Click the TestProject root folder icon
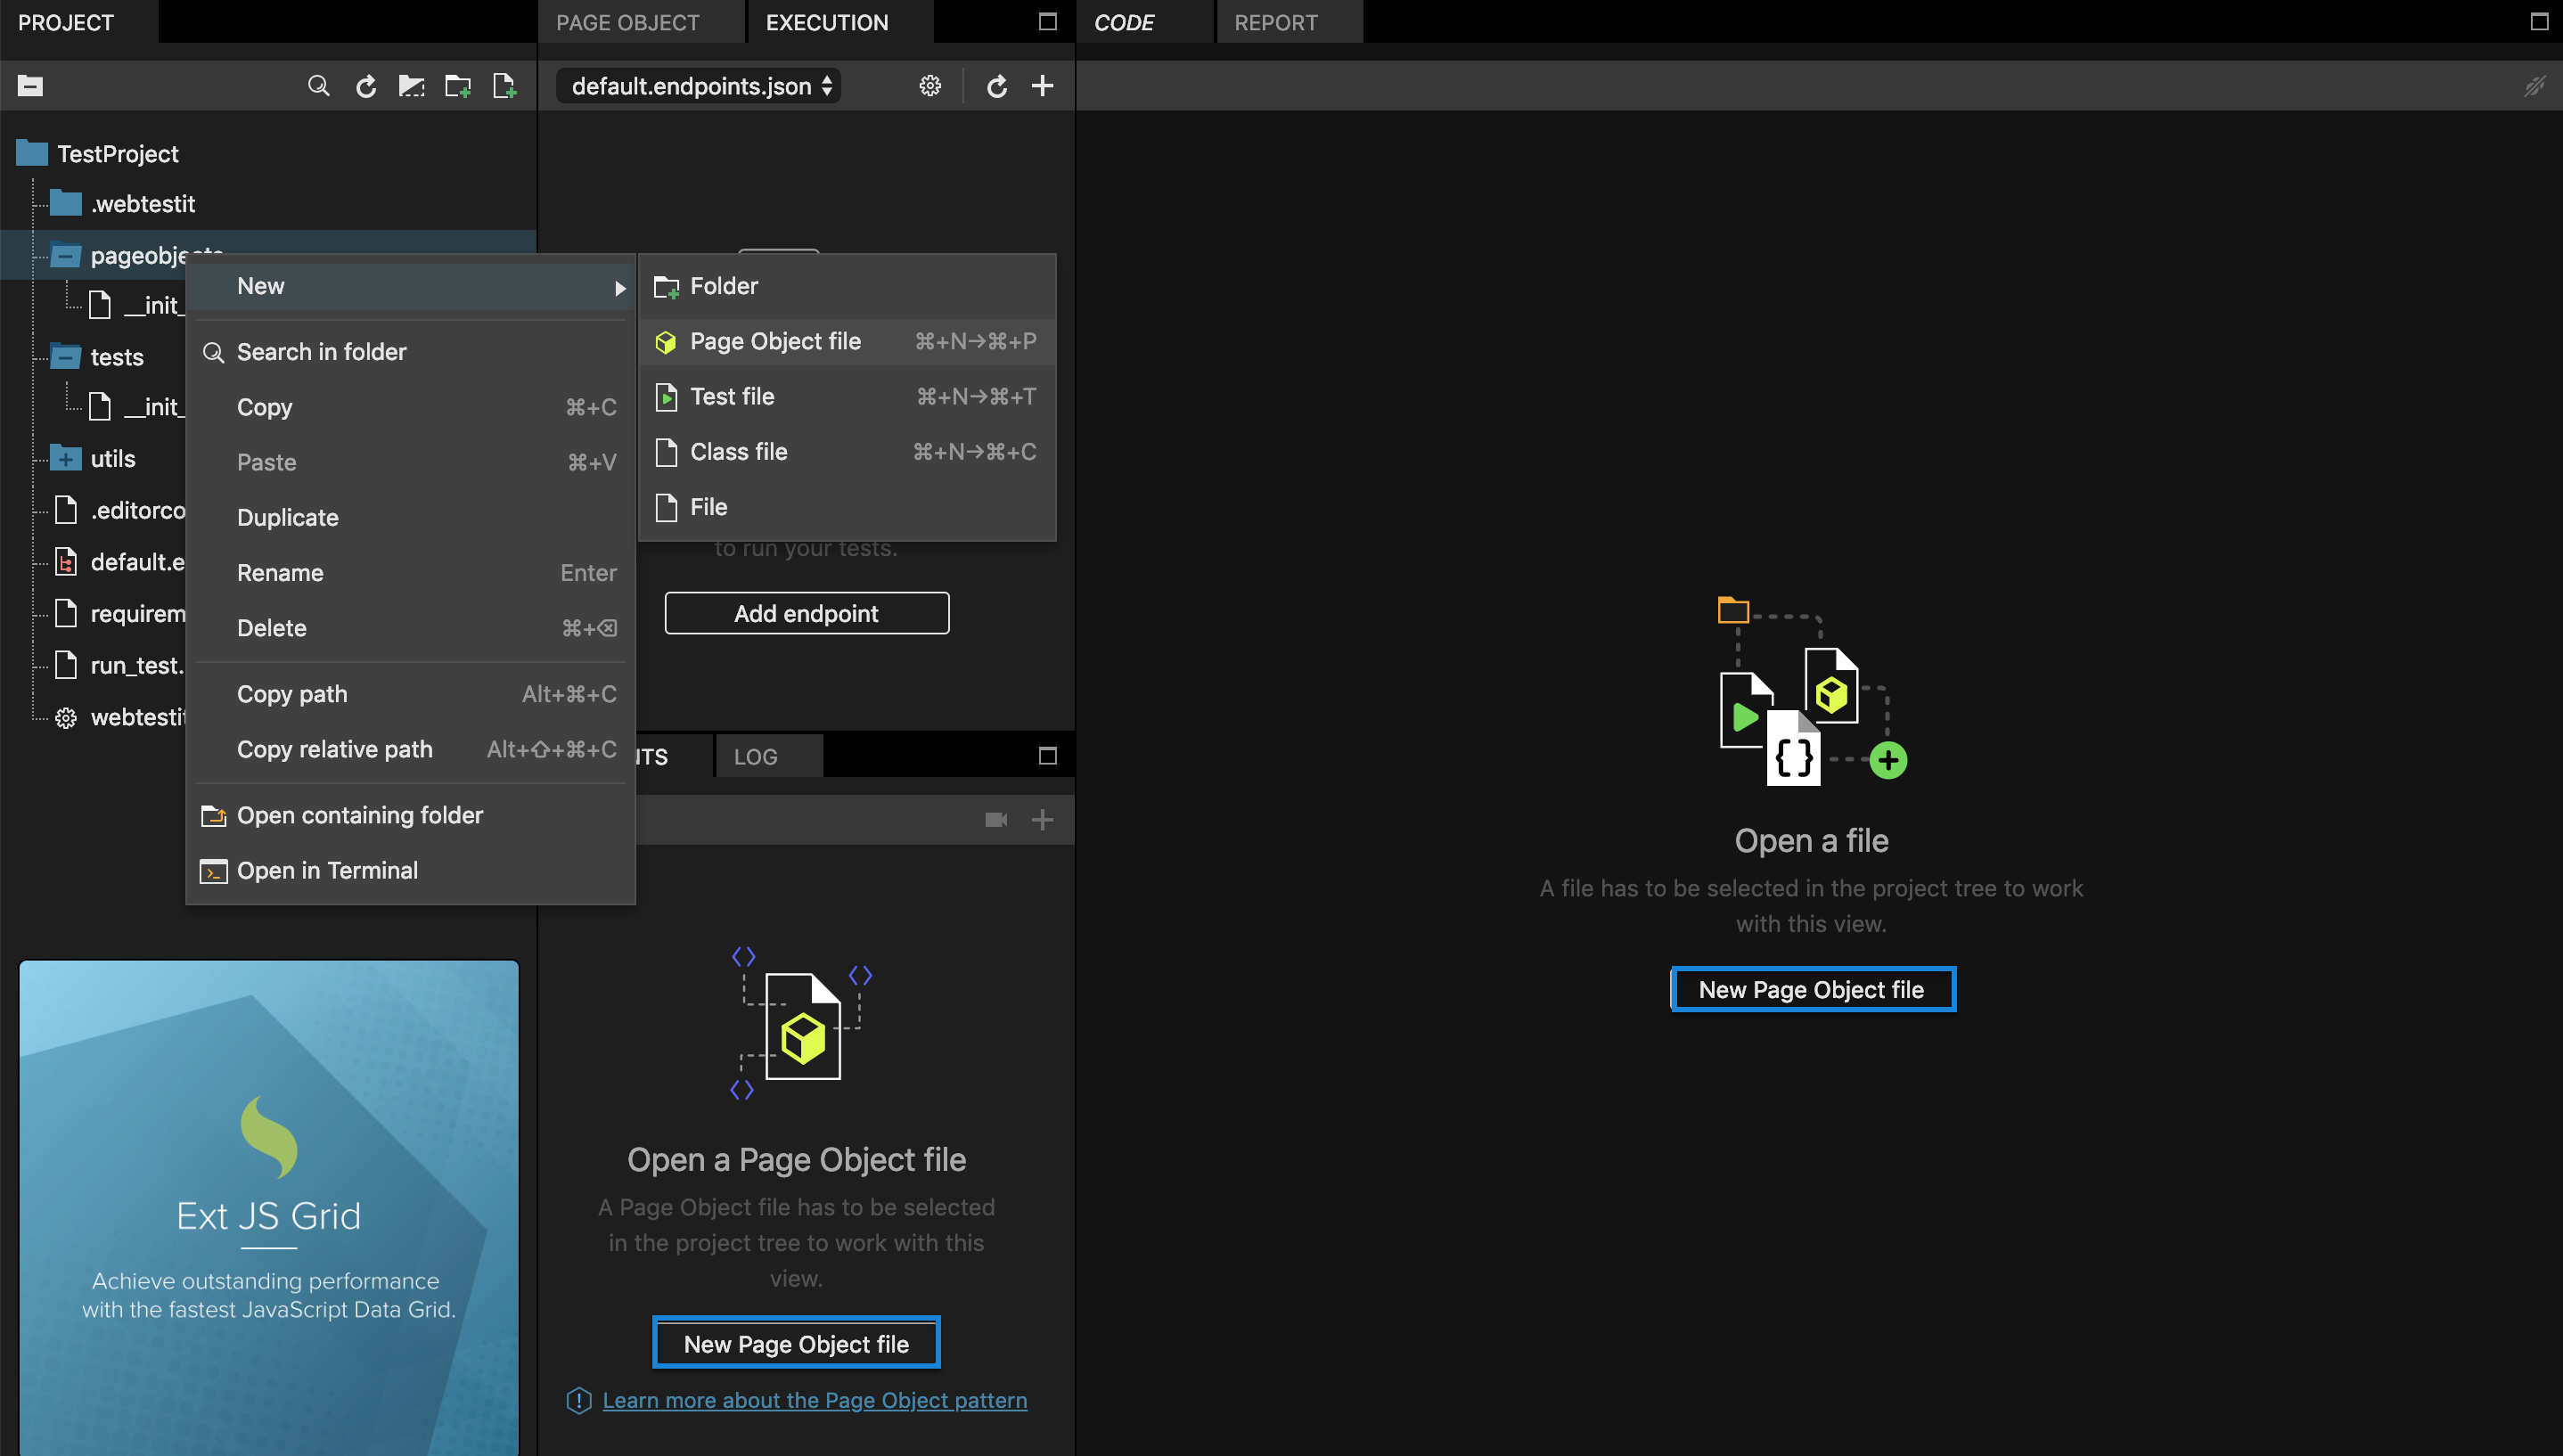Image resolution: width=2563 pixels, height=1456 pixels. [x=32, y=153]
